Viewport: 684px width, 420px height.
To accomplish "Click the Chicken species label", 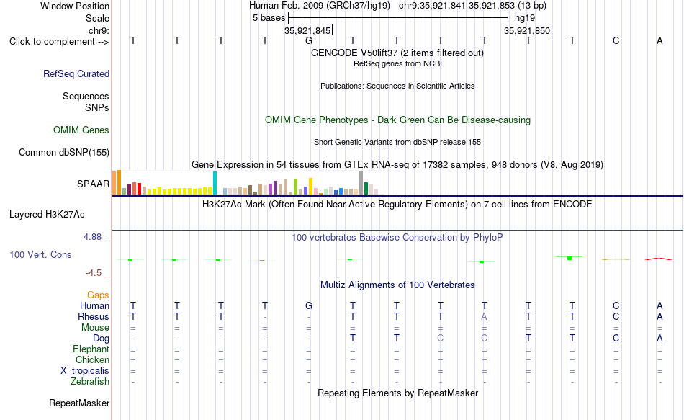I will point(92,359).
